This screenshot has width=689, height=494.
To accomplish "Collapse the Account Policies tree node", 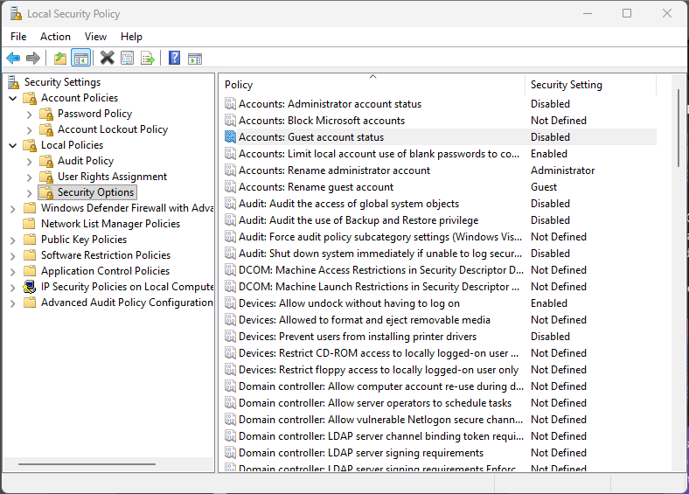I will (13, 98).
